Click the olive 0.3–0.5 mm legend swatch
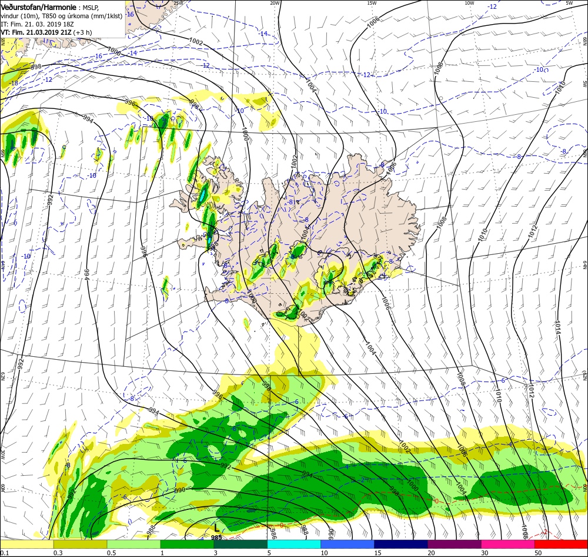Screen dimensions: 588x557 click(80, 543)
